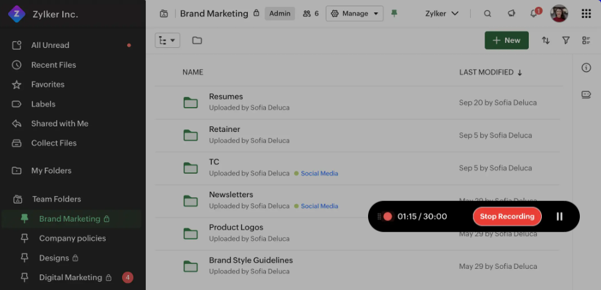Toggle the pin on Brand Marketing header
601x290 pixels.
394,14
